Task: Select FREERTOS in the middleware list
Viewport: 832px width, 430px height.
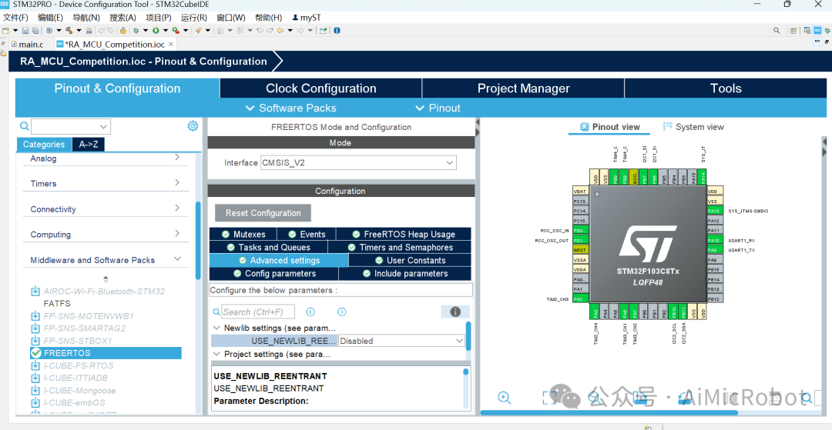Action: [106, 353]
